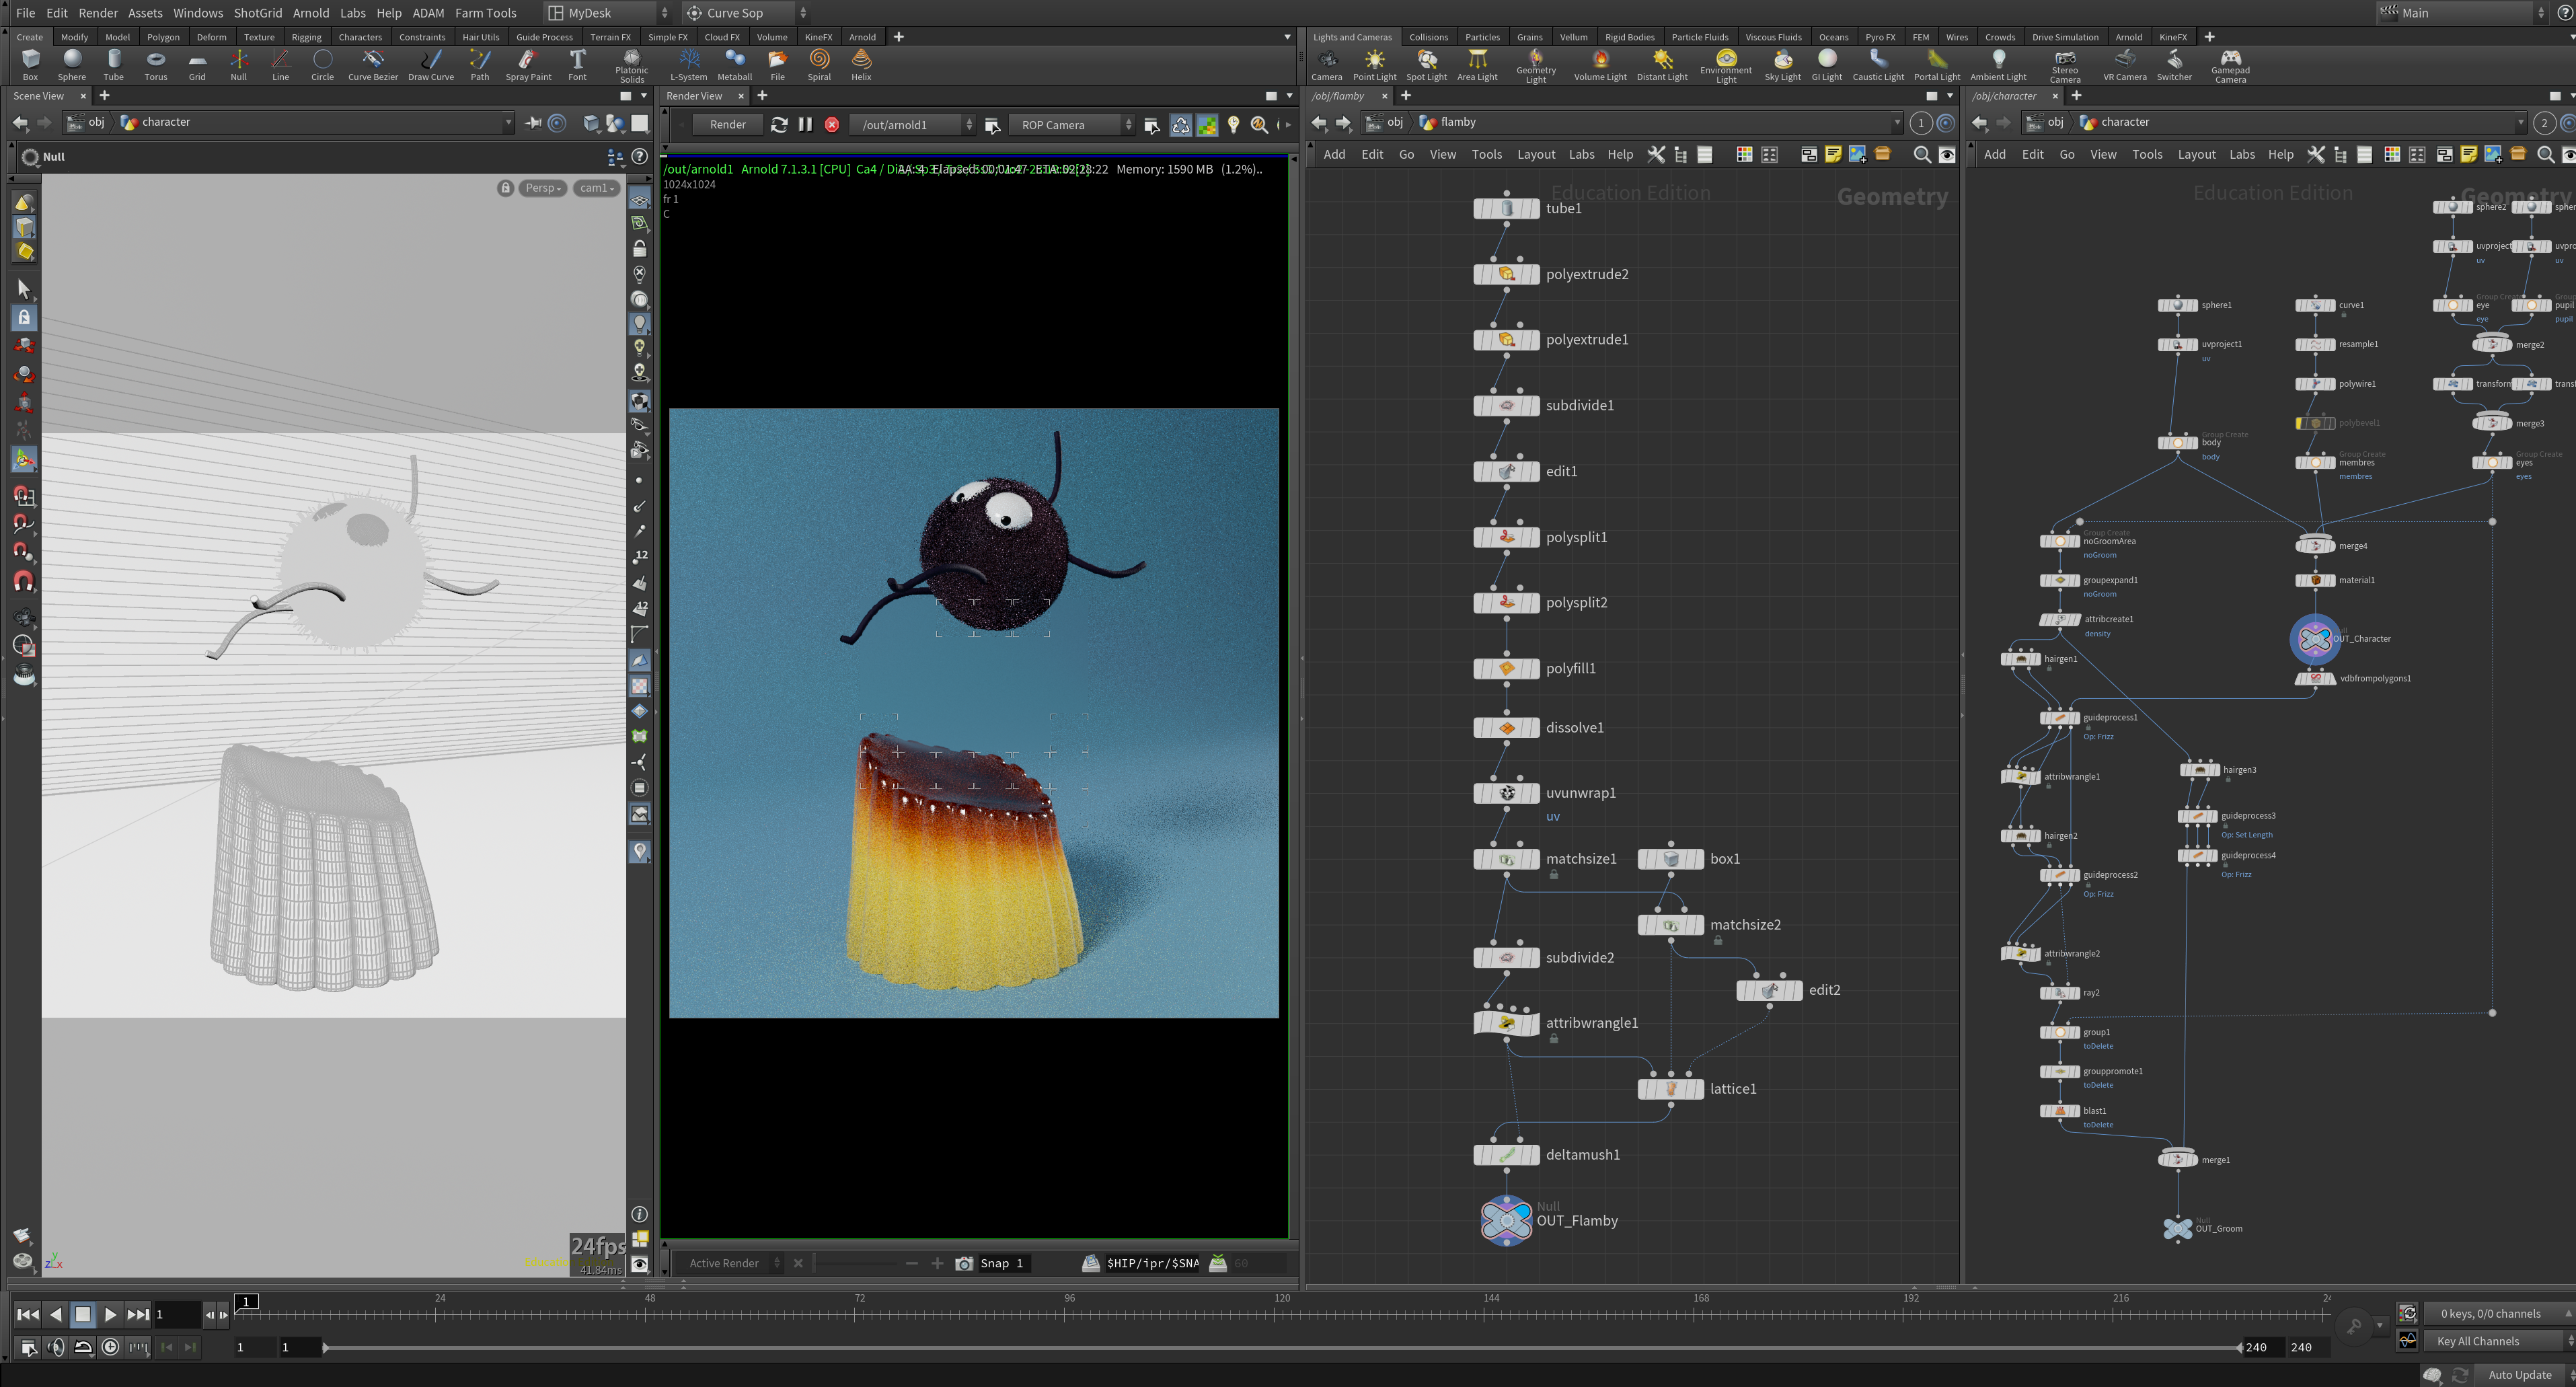Click the OUT_Flamby null node

point(1506,1220)
